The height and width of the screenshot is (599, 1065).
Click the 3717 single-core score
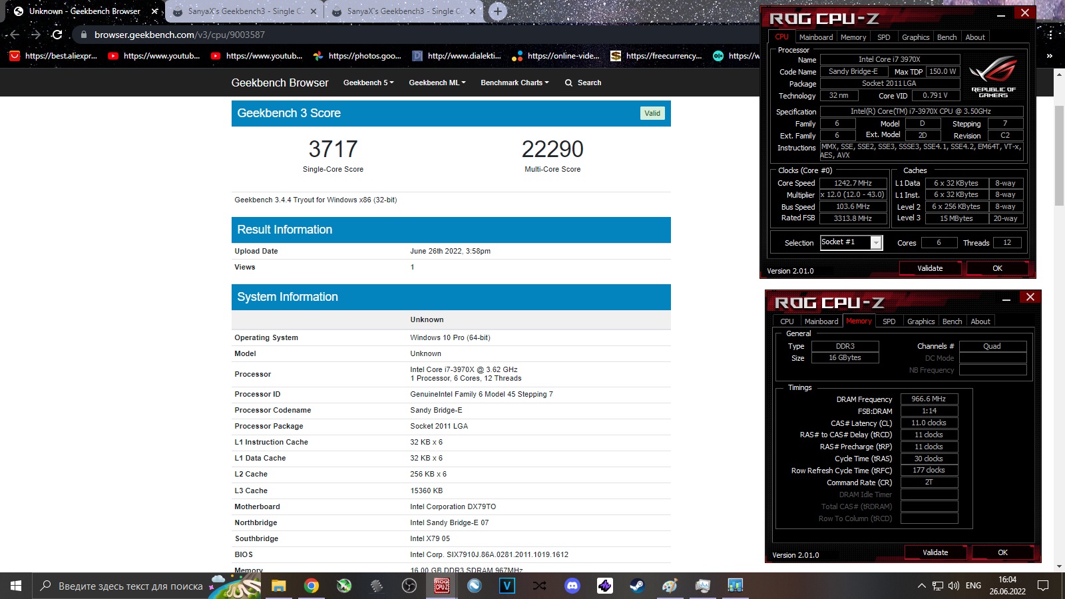click(x=333, y=149)
